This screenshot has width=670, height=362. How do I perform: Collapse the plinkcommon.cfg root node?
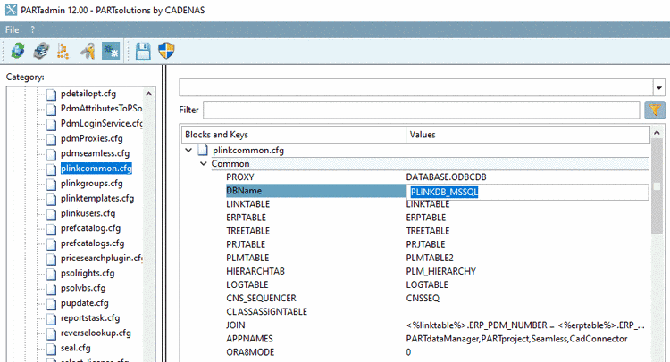[188, 150]
